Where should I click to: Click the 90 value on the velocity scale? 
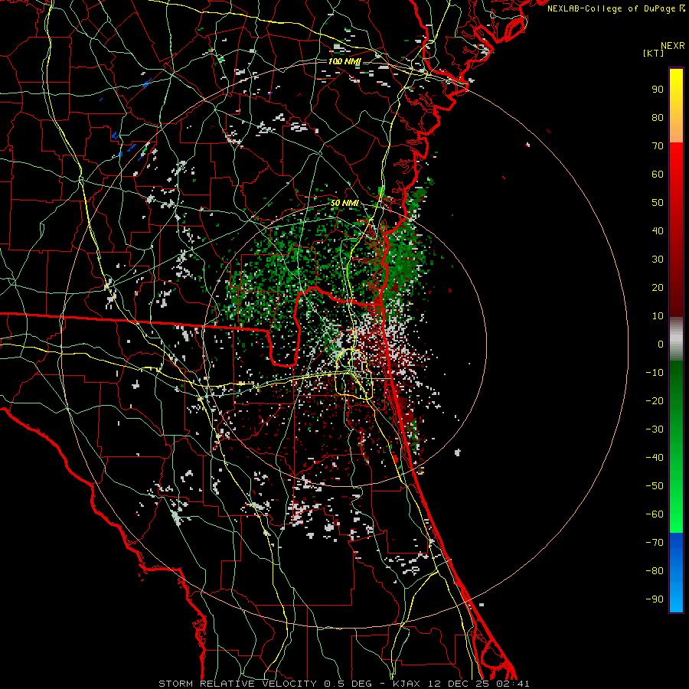658,90
